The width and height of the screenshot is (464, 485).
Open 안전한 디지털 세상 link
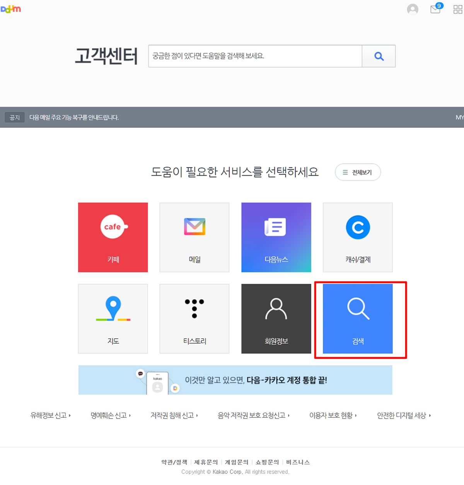404,415
